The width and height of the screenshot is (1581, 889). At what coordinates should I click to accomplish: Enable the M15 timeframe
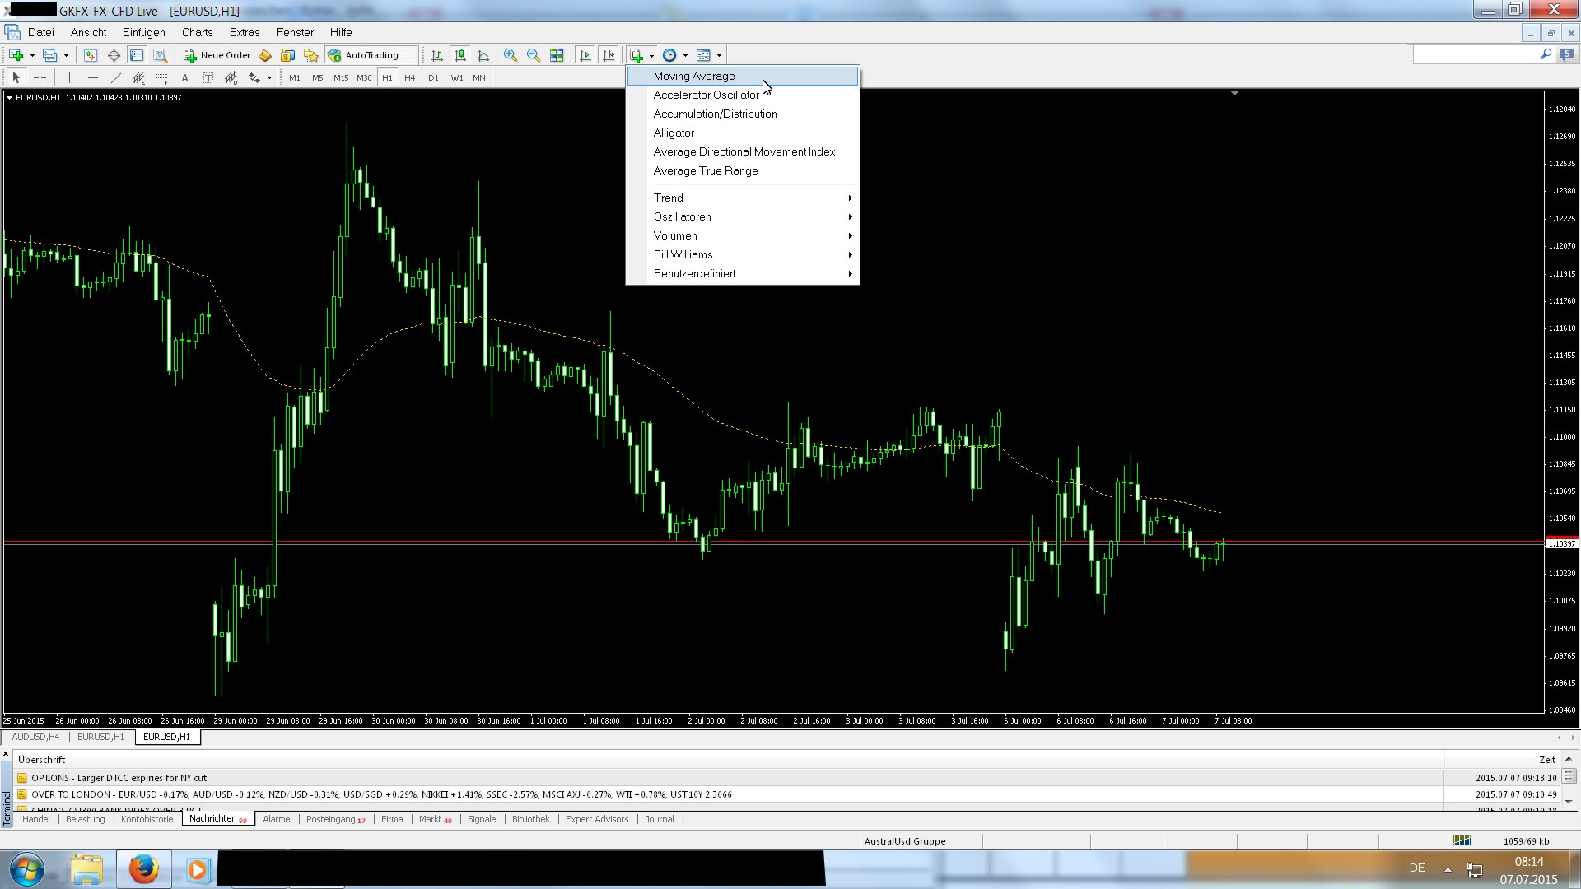coord(340,77)
